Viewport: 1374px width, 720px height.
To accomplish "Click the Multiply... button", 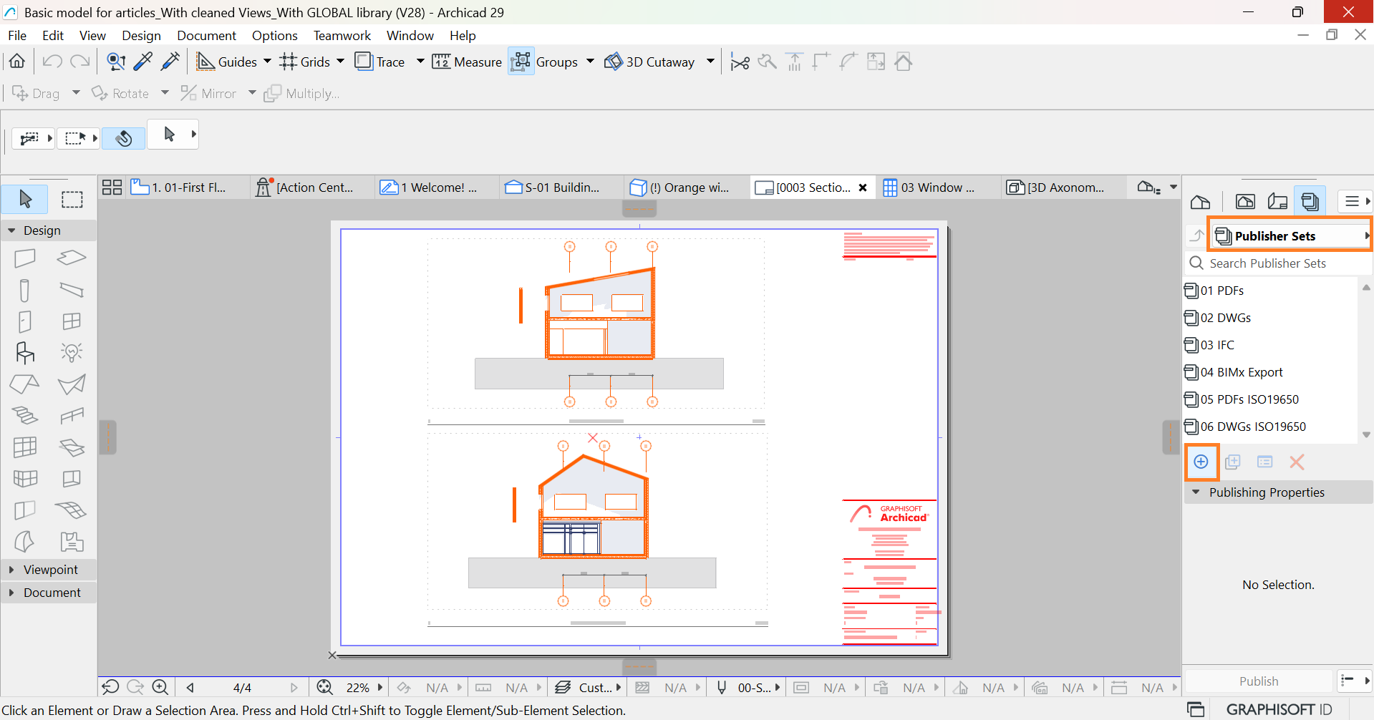I will pyautogui.click(x=301, y=93).
